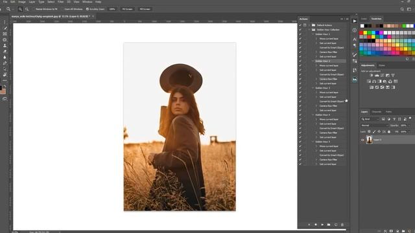Screen dimensions: 415x233
Task: Create a new action set folder
Action: 329,225
